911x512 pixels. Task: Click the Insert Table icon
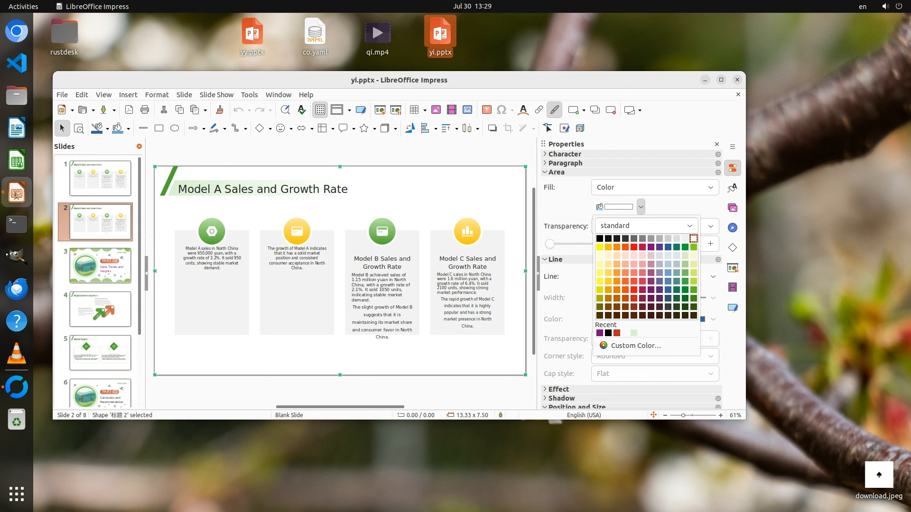click(414, 110)
